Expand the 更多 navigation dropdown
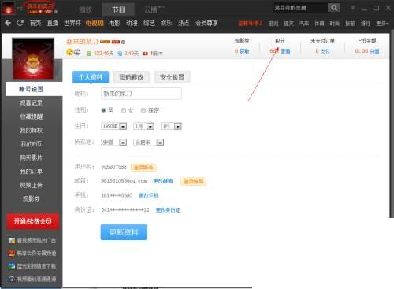 click(x=382, y=24)
